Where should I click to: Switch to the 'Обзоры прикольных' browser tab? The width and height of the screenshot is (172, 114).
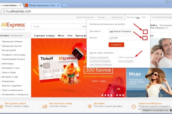pos(43,5)
